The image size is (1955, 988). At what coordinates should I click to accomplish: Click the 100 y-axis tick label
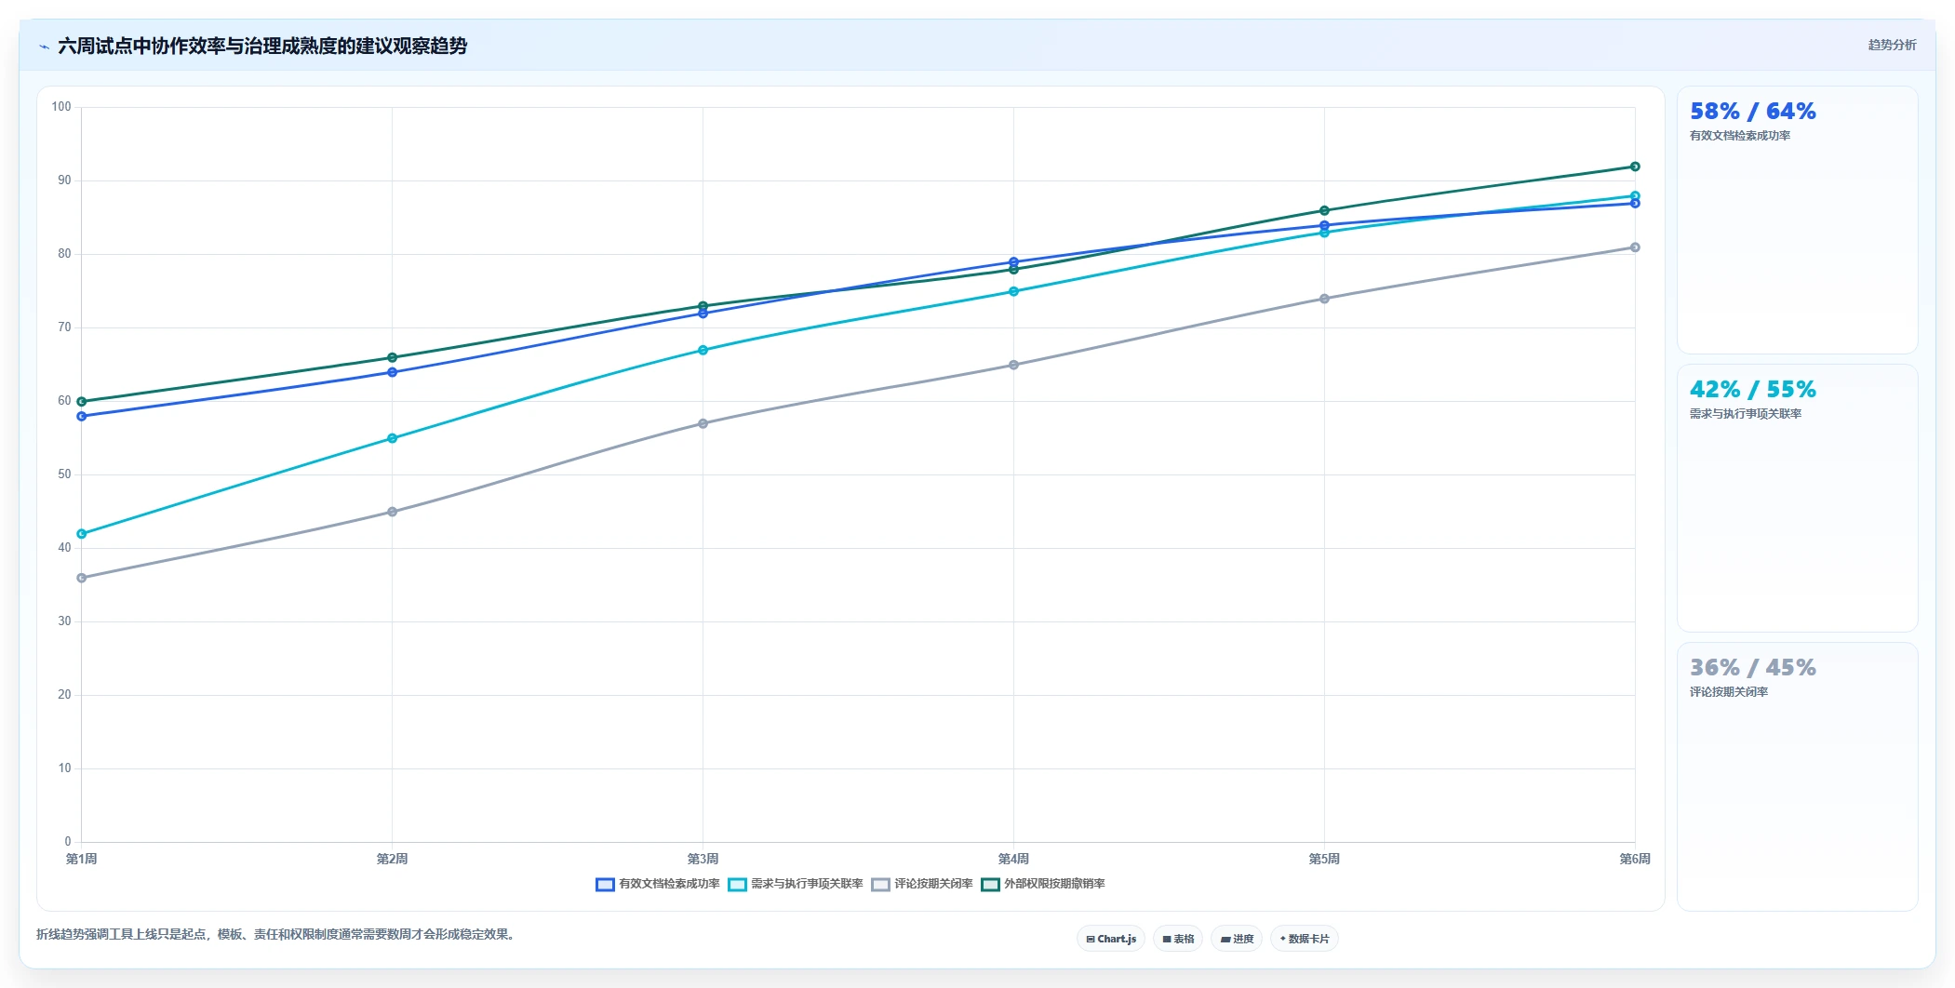pos(61,107)
